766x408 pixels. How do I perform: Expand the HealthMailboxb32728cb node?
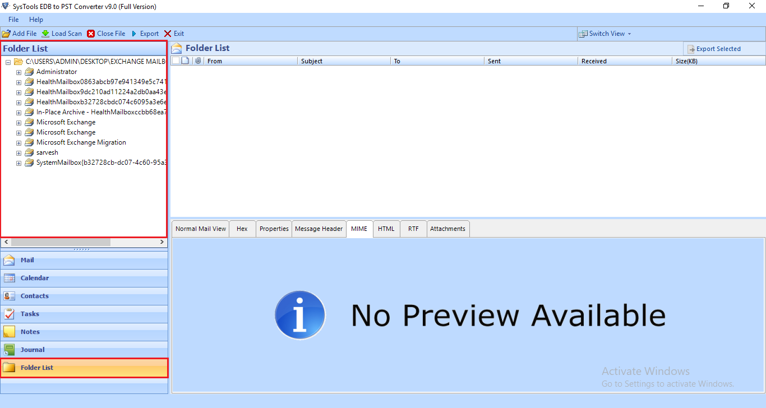coord(19,102)
